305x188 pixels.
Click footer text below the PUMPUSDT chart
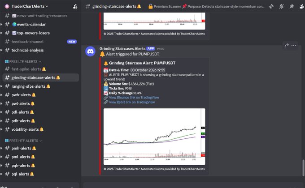pos(154,169)
